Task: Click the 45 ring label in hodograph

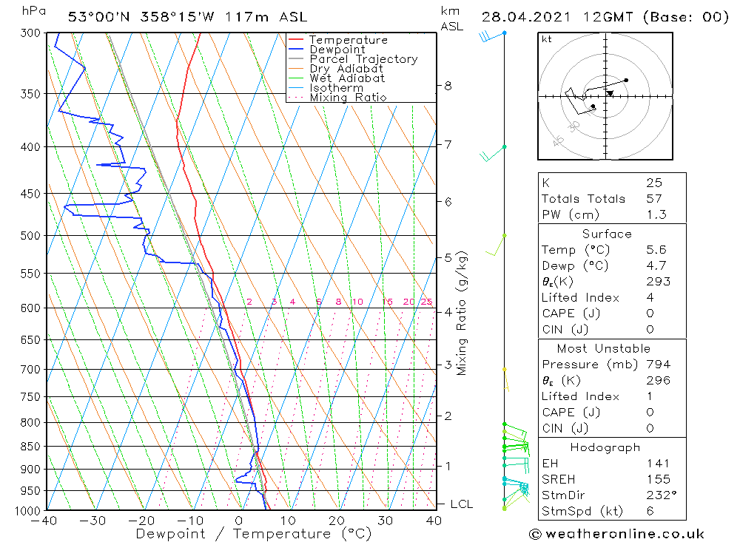Action: 558,140
